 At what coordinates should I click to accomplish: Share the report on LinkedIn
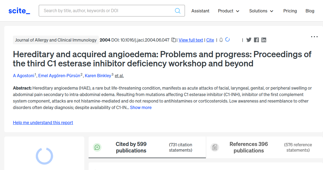[x=264, y=40]
